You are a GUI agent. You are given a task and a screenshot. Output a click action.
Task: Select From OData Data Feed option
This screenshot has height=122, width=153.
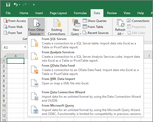(85, 70)
